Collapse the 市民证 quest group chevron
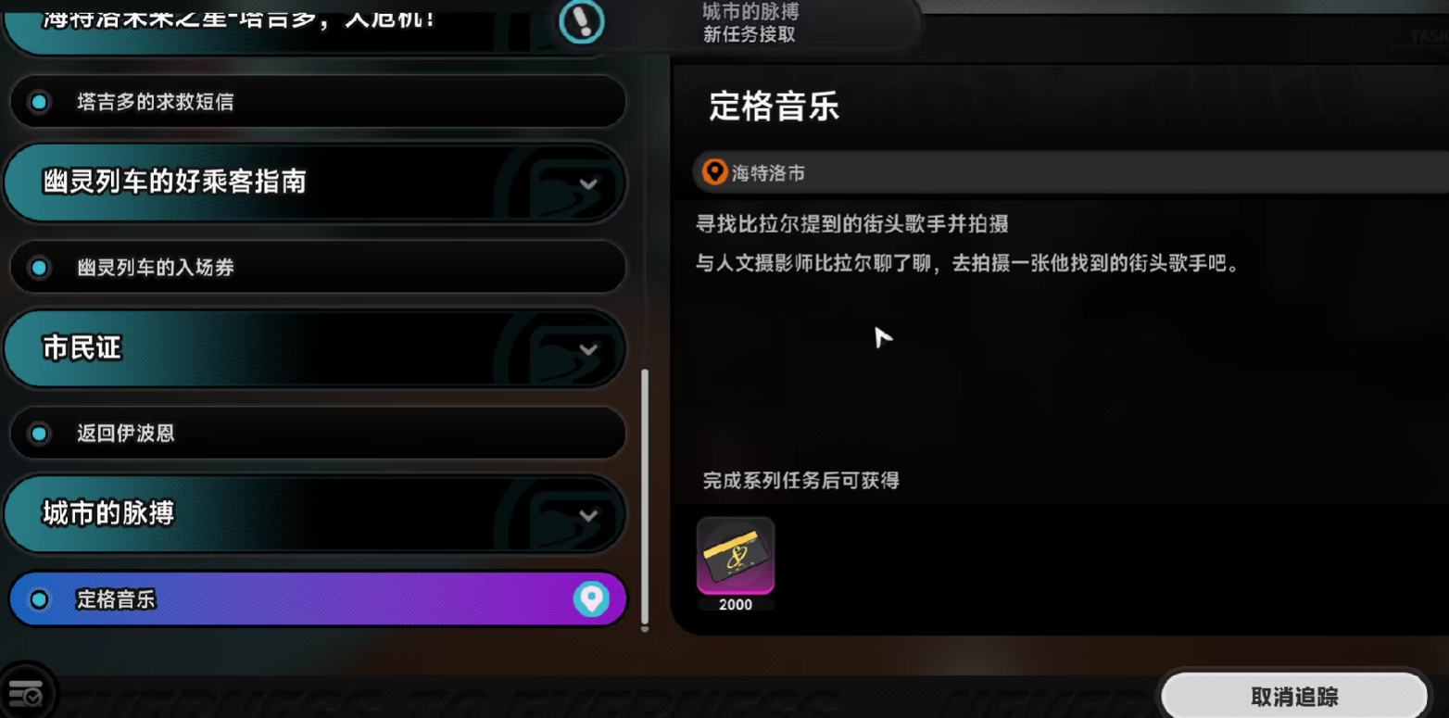 587,349
